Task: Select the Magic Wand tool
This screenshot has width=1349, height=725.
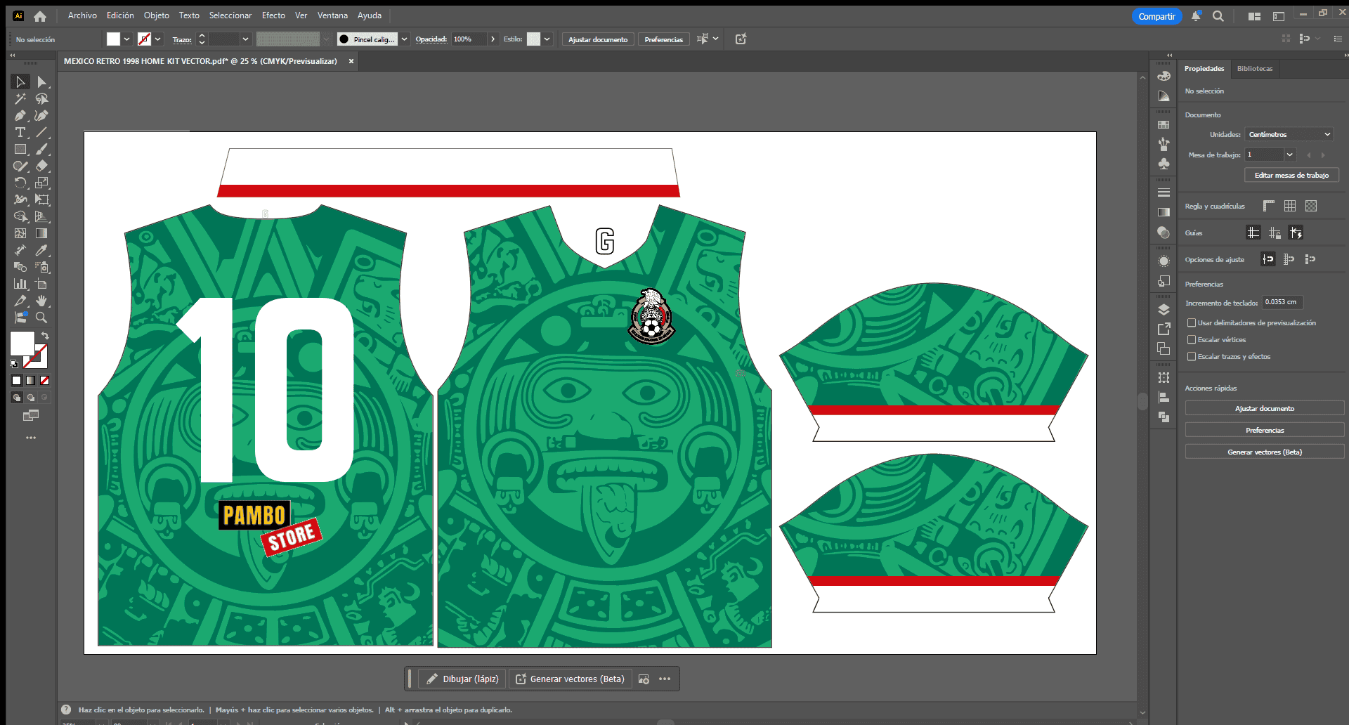Action: click(20, 99)
